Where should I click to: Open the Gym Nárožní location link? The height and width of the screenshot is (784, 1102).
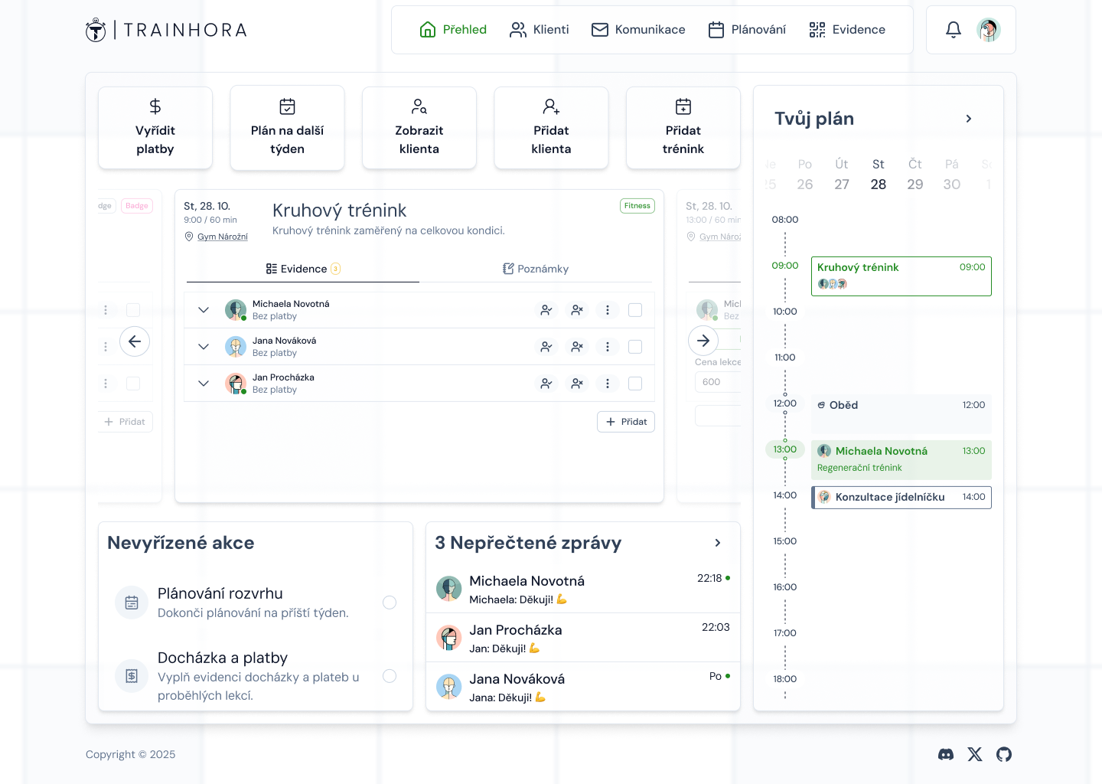pos(222,237)
